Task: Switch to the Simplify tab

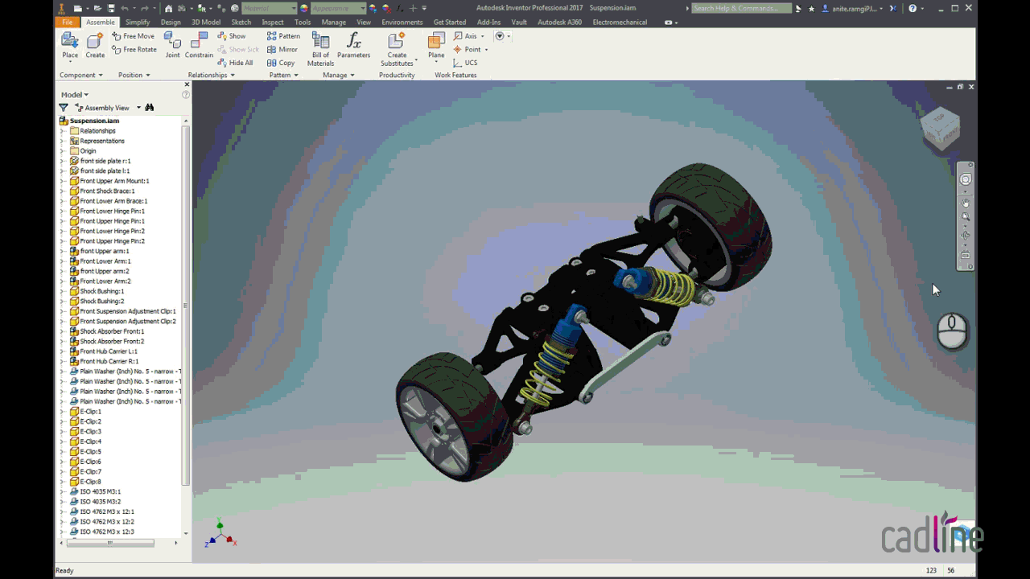Action: (138, 23)
